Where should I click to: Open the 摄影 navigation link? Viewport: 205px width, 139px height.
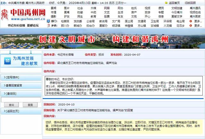(53, 17)
